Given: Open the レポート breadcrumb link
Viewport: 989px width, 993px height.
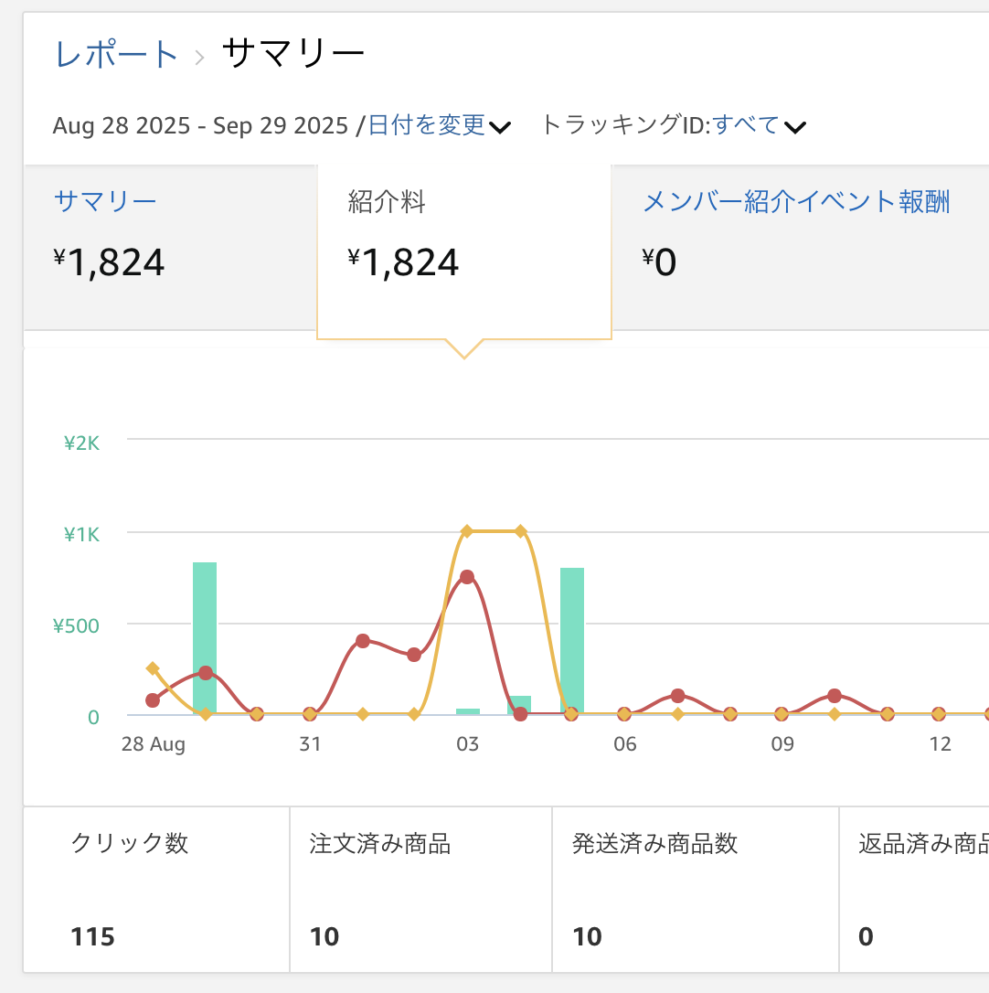Looking at the screenshot, I should point(114,53).
